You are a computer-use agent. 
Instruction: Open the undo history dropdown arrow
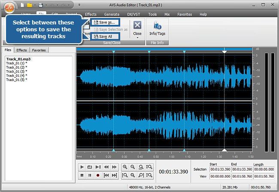coord(57,5)
